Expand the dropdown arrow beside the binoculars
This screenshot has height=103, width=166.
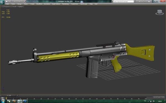pyautogui.click(x=138, y=1)
